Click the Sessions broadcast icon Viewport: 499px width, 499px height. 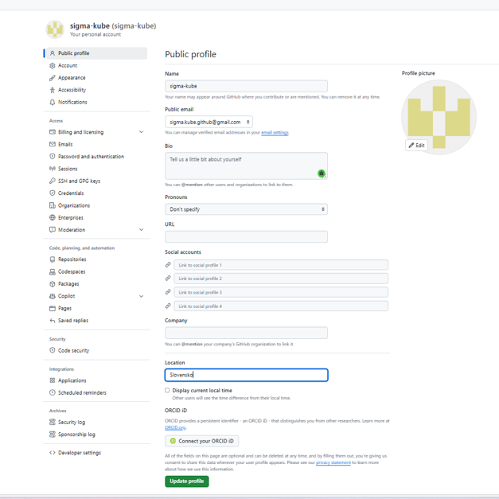(53, 169)
